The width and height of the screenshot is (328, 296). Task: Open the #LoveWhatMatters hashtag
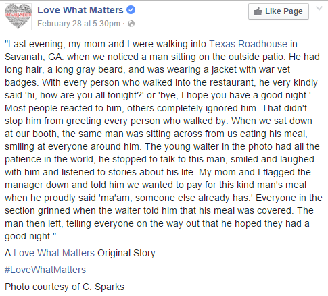click(45, 270)
